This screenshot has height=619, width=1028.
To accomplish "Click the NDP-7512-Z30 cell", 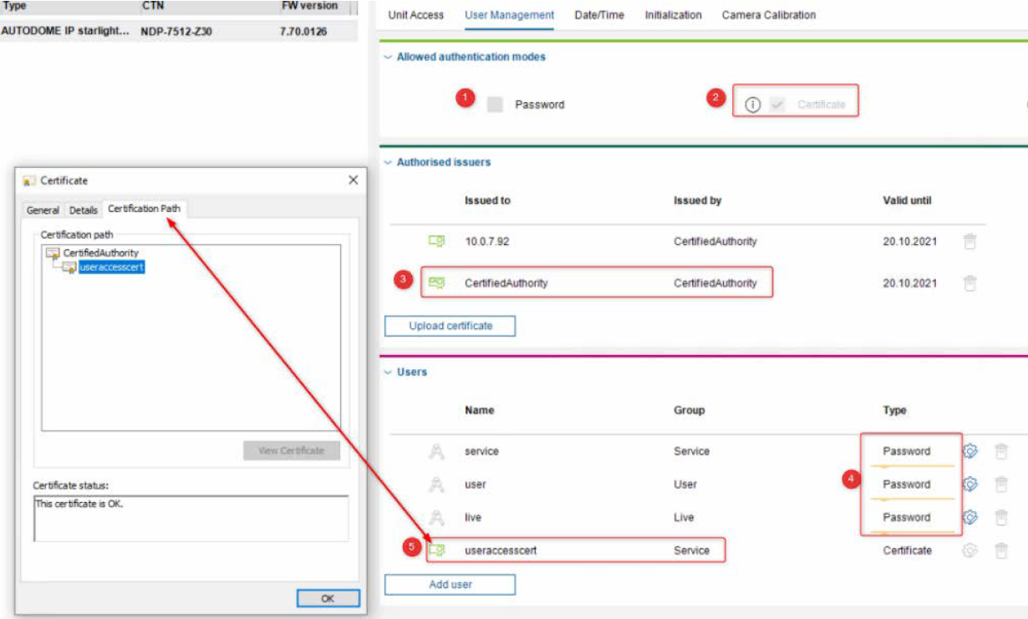I will pos(177,32).
